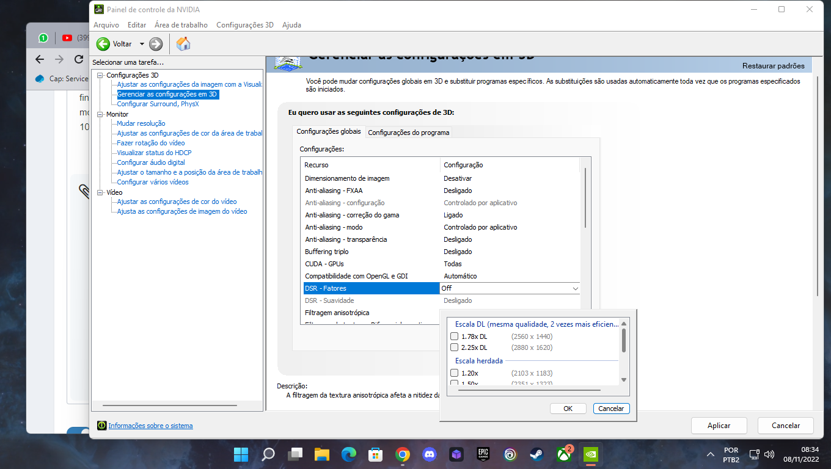The image size is (831, 469).
Task: Open the Home house icon in toolbar
Action: coord(183,43)
